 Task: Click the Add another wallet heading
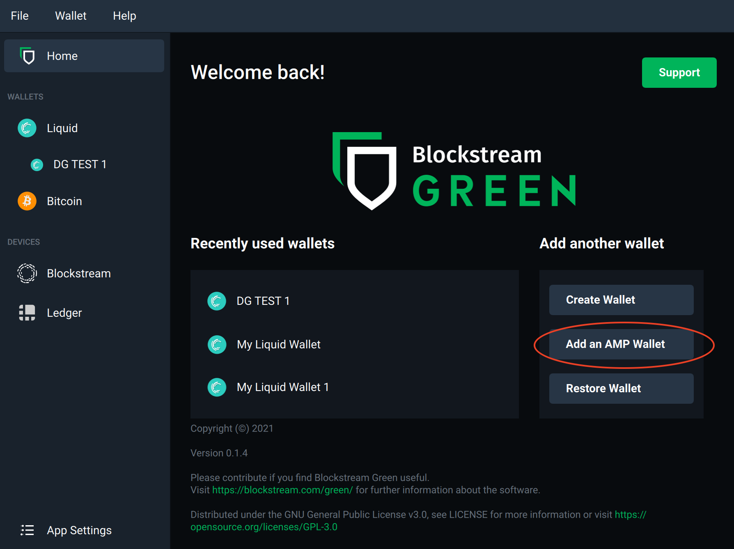tap(602, 244)
